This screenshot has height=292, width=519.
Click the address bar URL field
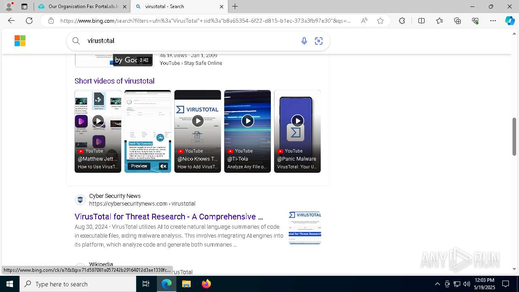pyautogui.click(x=206, y=21)
